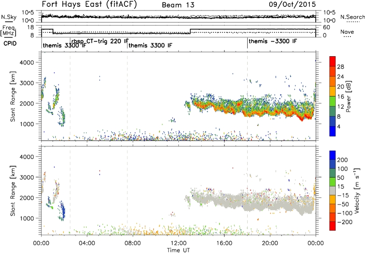365x253 pixels.
Task: Click the 'Nave' legend label
Action: (x=347, y=32)
